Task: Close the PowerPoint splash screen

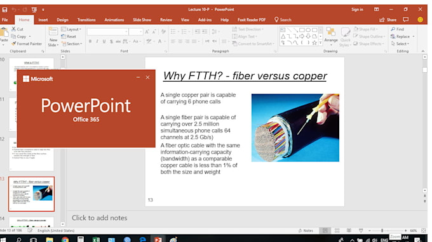Action: click(147, 77)
